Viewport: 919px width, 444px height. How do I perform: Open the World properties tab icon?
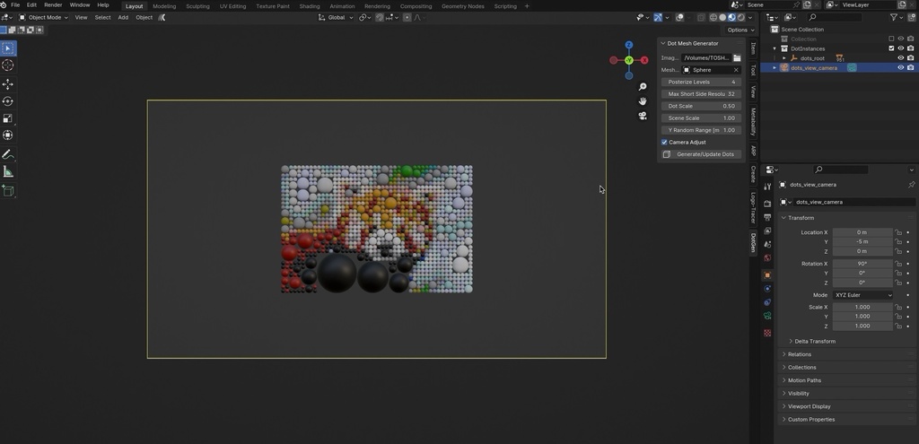[767, 258]
